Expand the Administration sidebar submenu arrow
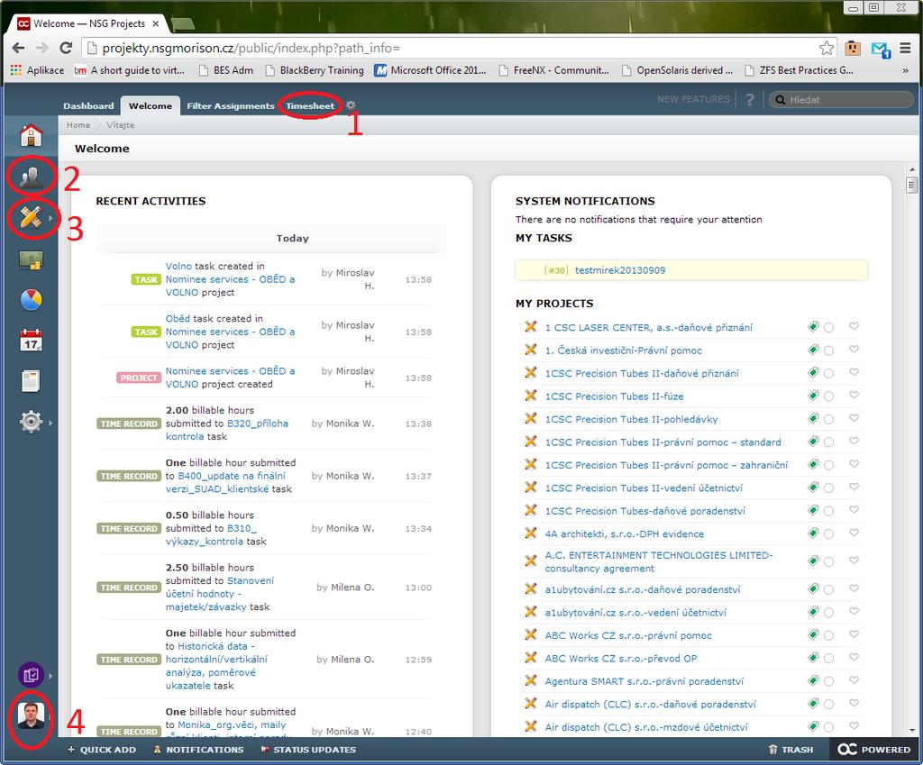Image resolution: width=923 pixels, height=765 pixels. [x=50, y=423]
